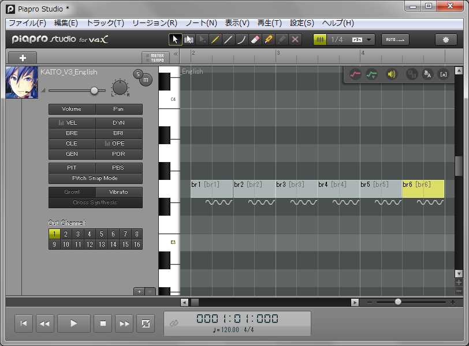Open the 表示(V) menu
Viewport: 469px width, 346px height.
(x=237, y=23)
